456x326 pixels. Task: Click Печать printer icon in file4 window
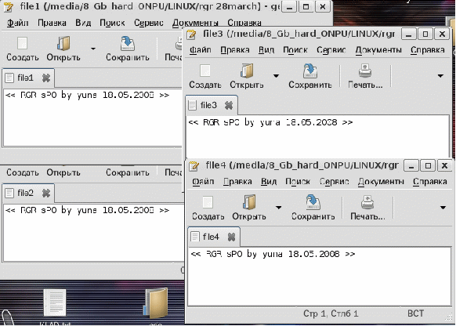[x=367, y=202]
